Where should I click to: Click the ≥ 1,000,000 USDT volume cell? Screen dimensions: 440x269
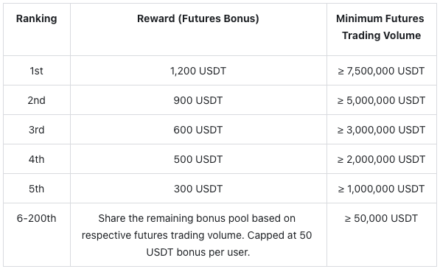[x=382, y=189]
